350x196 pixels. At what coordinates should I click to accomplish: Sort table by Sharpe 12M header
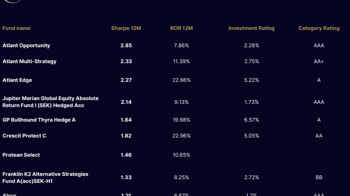click(x=126, y=29)
